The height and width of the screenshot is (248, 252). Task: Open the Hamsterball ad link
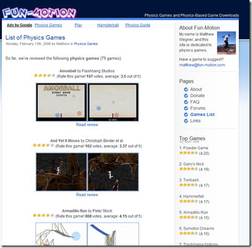[x=108, y=25]
